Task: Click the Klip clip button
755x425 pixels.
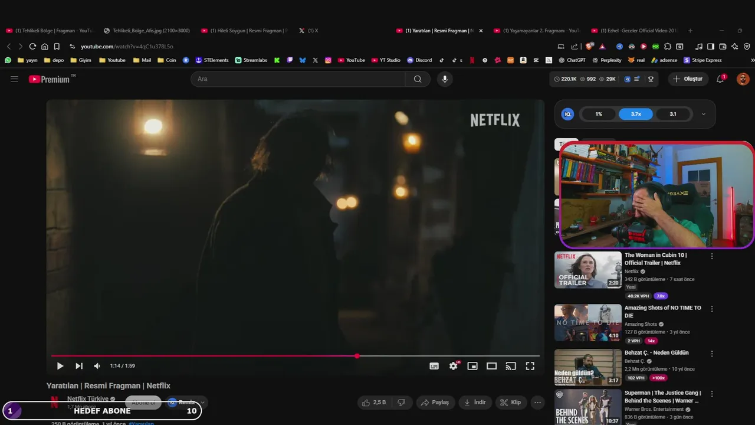Action: pyautogui.click(x=511, y=403)
